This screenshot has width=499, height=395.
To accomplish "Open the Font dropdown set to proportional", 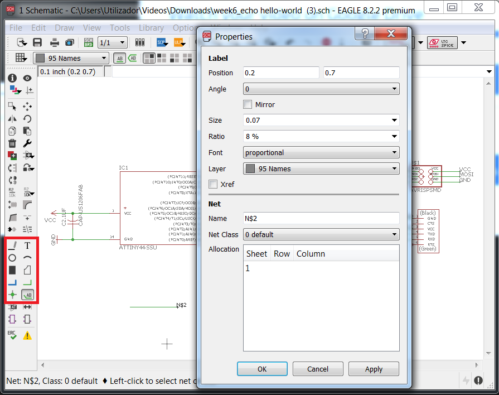I will coord(321,152).
